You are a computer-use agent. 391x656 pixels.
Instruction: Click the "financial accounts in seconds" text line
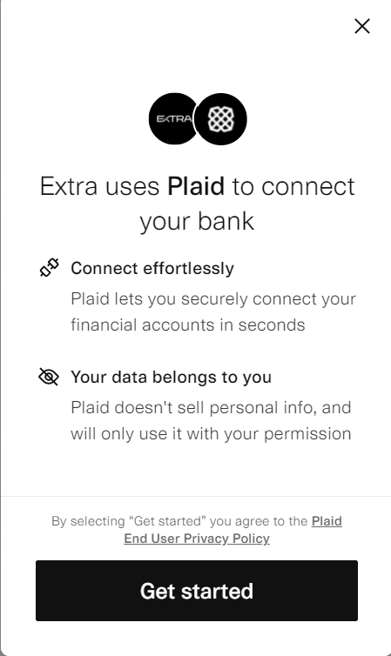click(x=188, y=325)
